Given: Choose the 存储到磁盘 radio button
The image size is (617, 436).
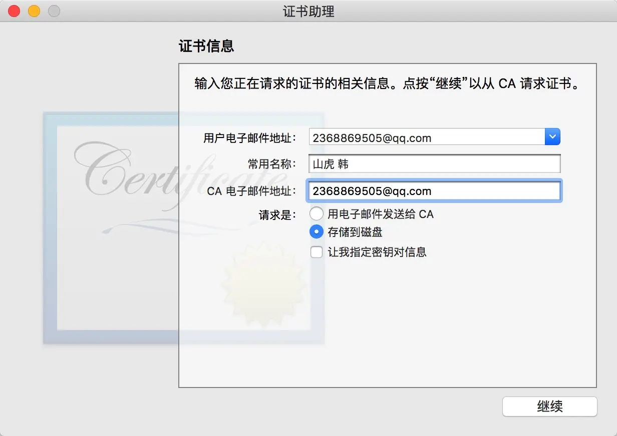Looking at the screenshot, I should [317, 232].
